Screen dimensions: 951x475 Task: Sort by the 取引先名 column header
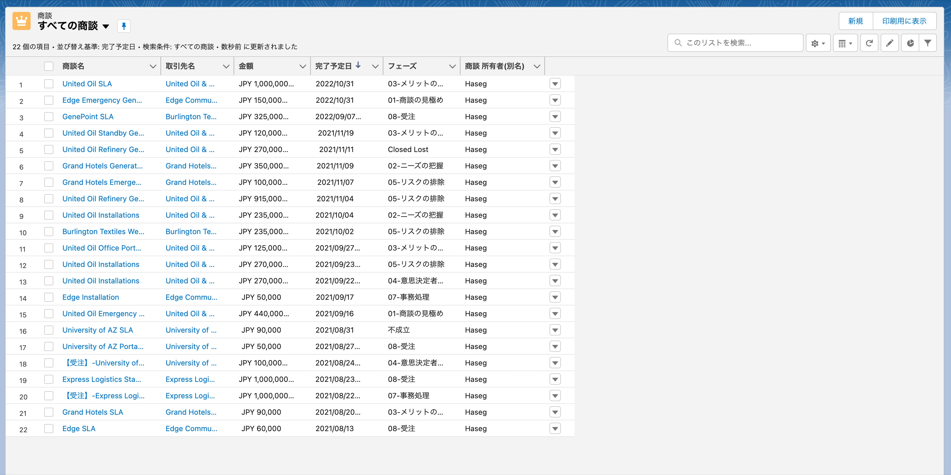[x=180, y=66]
